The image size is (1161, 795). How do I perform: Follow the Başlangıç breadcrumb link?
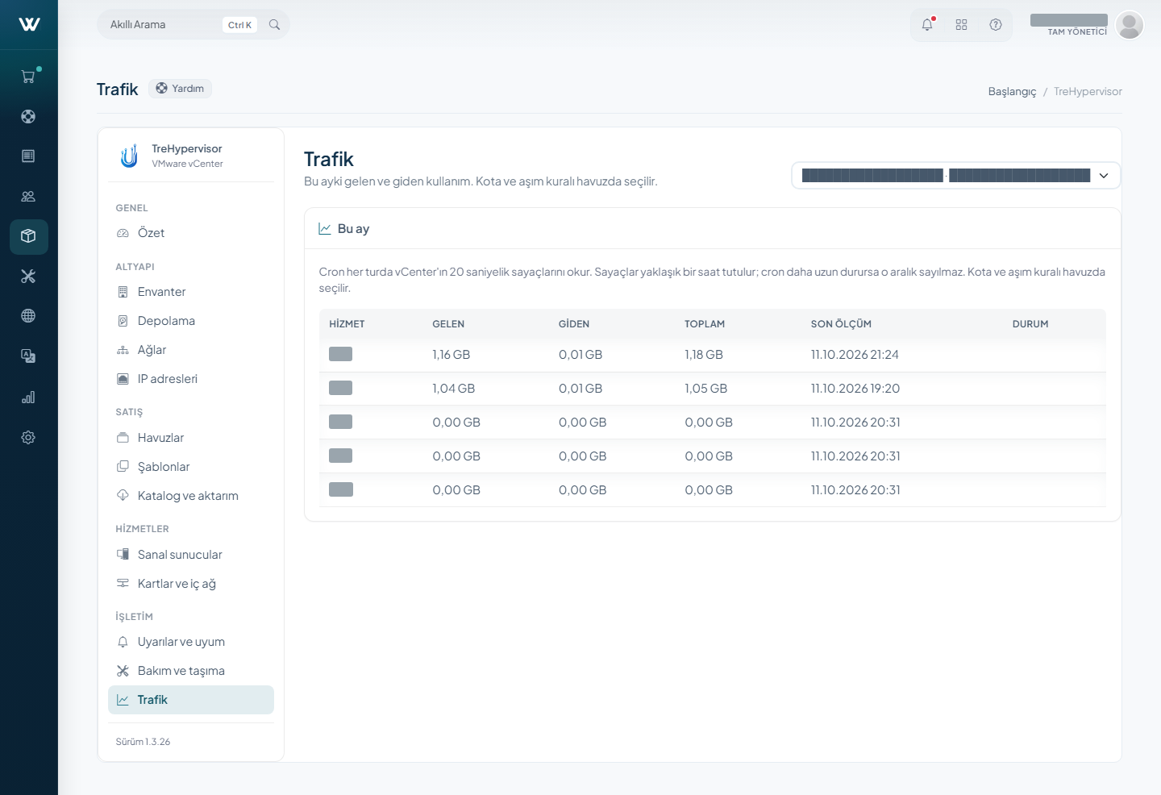(1012, 91)
